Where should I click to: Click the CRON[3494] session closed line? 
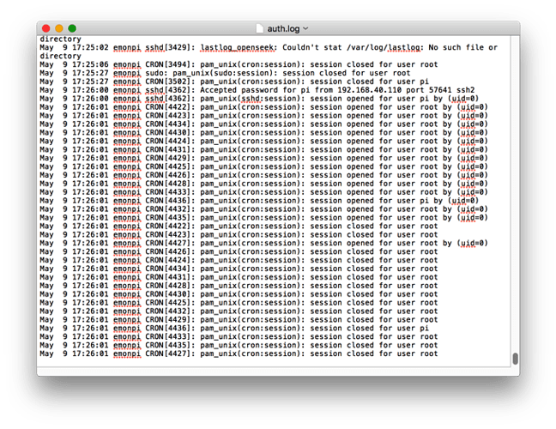click(239, 64)
